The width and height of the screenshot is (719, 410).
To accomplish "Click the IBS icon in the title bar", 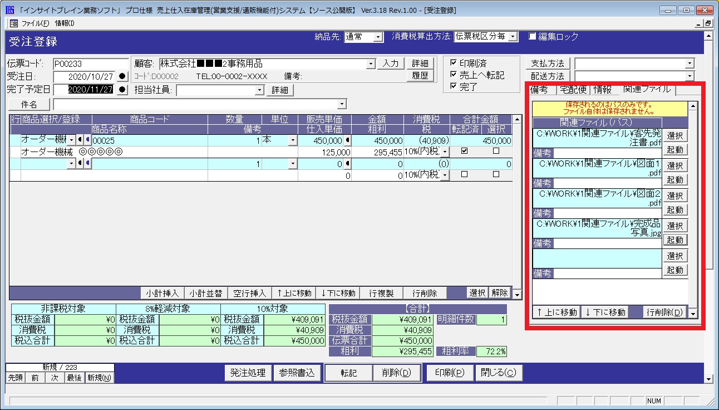I will tap(9, 9).
